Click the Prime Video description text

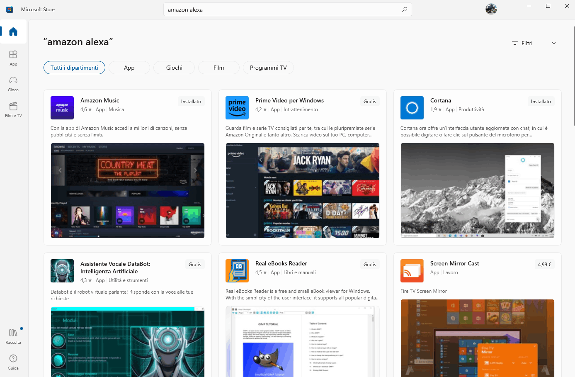pyautogui.click(x=300, y=131)
